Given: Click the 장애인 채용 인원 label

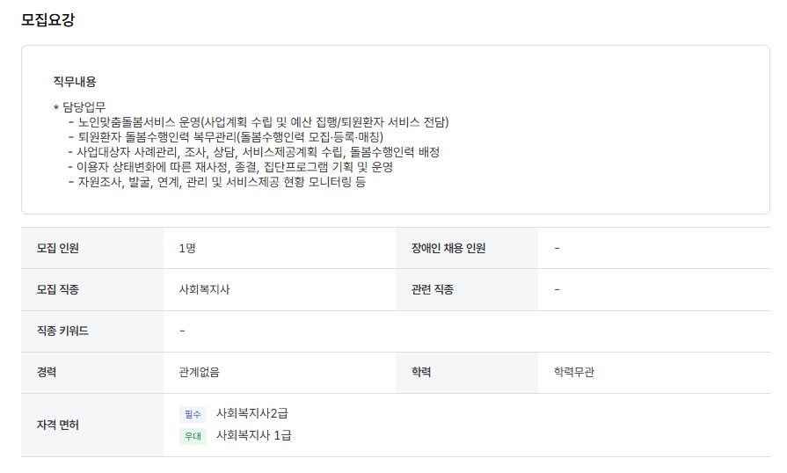Looking at the screenshot, I should point(448,248).
